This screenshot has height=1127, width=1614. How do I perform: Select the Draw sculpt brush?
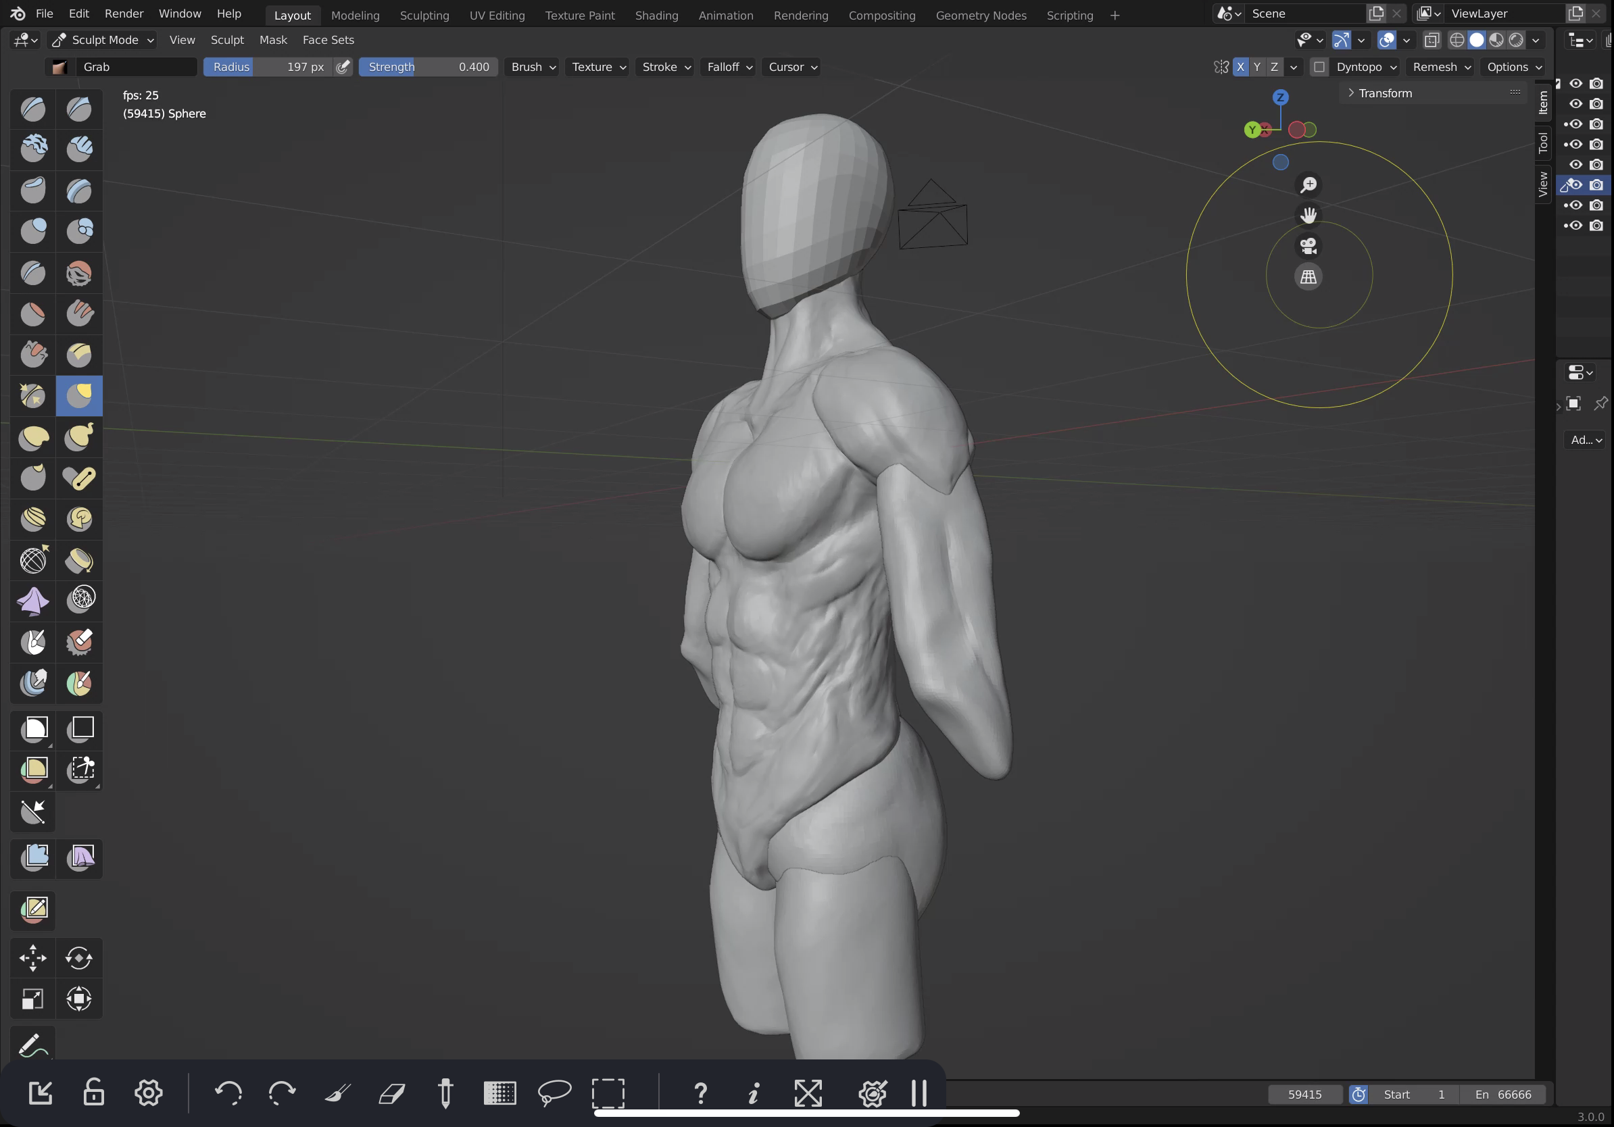coord(33,109)
